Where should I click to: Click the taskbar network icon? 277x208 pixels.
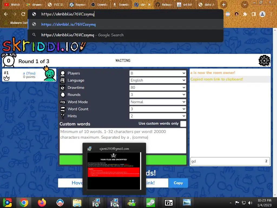[244, 203]
